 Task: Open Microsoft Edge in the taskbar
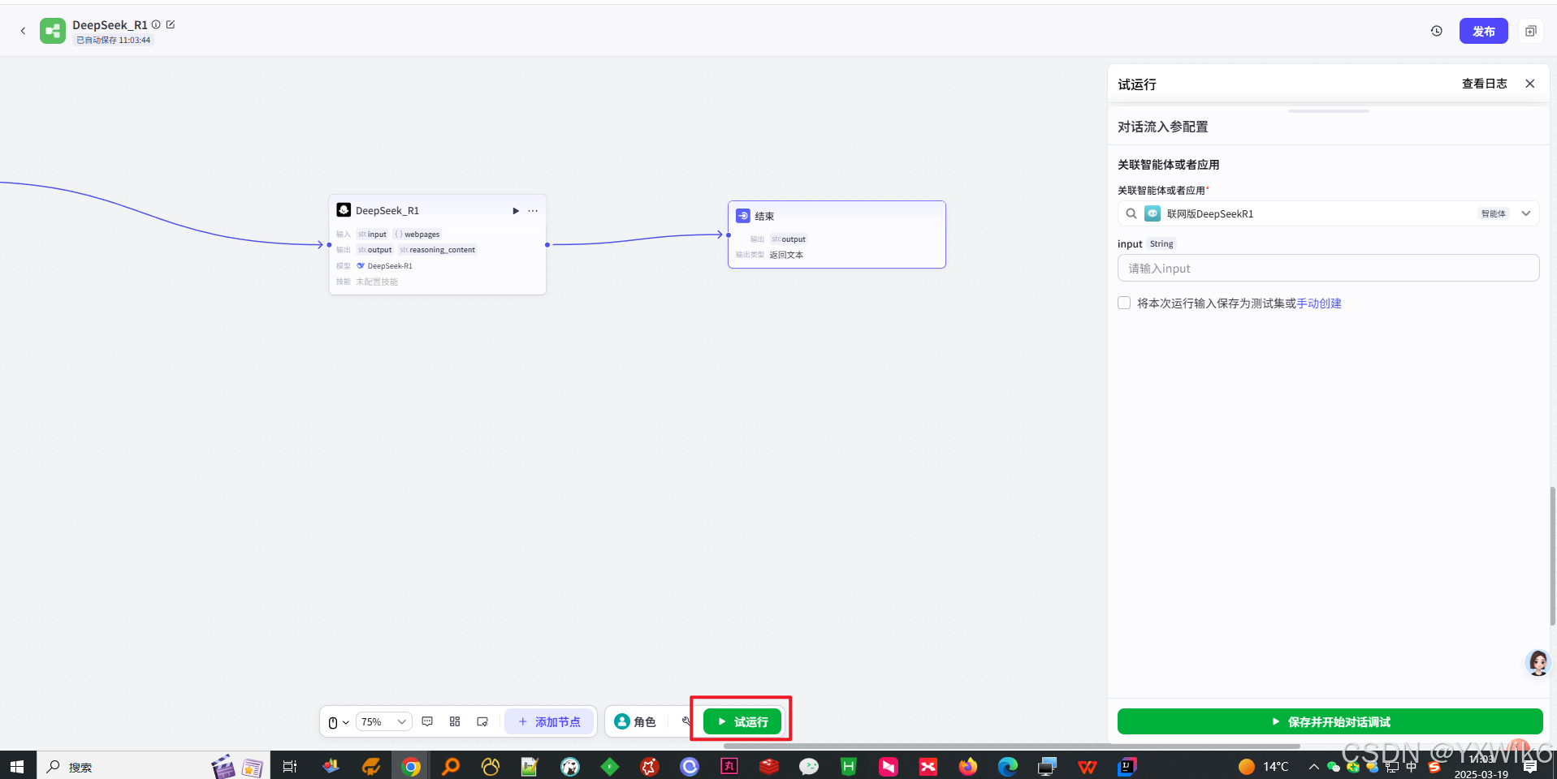coord(1007,766)
